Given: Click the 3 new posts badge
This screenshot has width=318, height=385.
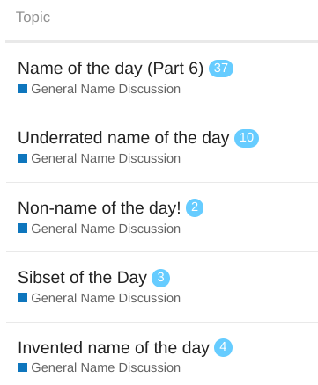Looking at the screenshot, I should [x=160, y=278].
